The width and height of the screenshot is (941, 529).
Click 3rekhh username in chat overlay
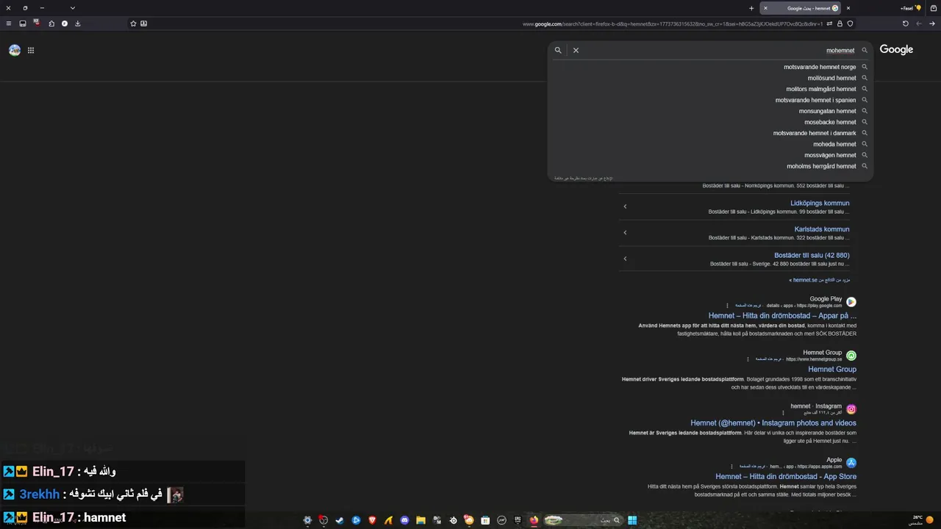point(40,494)
